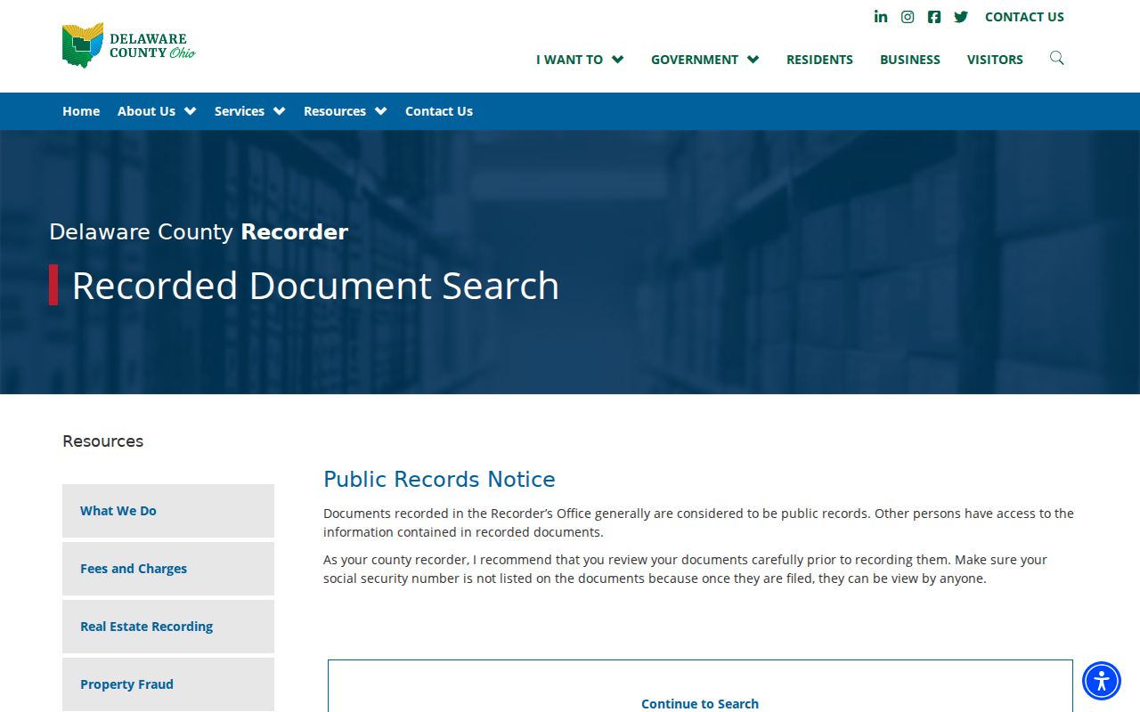Expand the GOVERNMENT dropdown chevron
The image size is (1140, 712).
tap(753, 60)
